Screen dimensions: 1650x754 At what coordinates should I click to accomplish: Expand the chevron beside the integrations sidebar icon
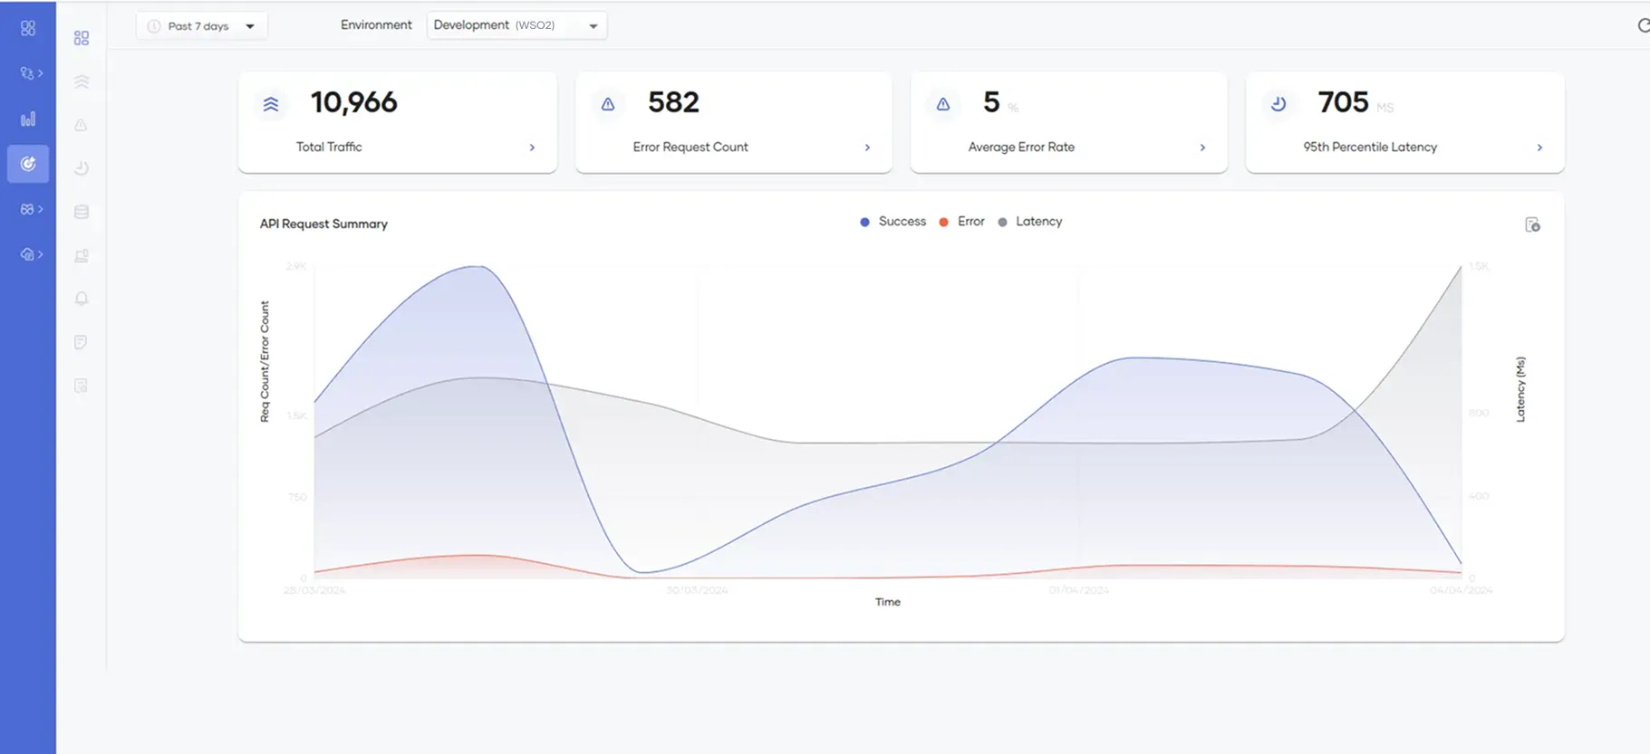coord(41,73)
